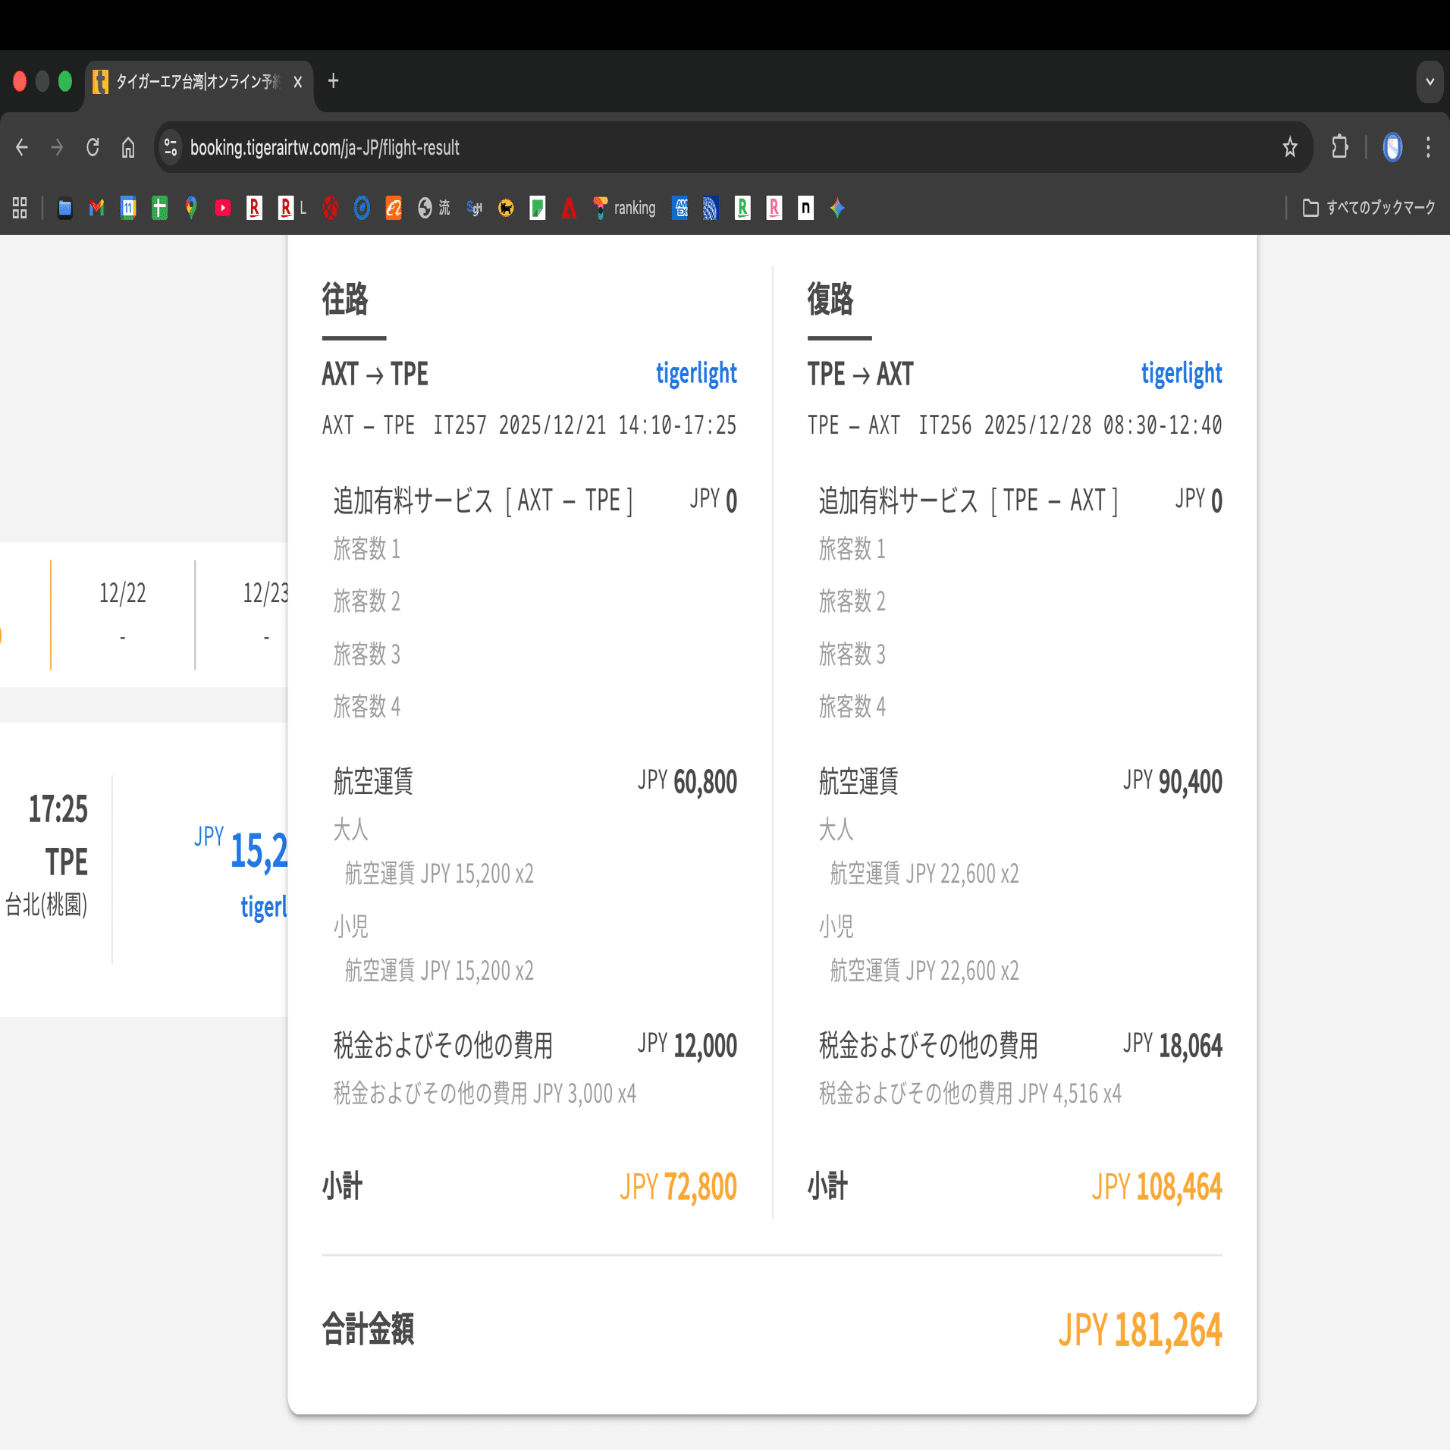The image size is (1450, 1450).
Task: Open the Chrome profile avatar
Action: (x=1392, y=147)
